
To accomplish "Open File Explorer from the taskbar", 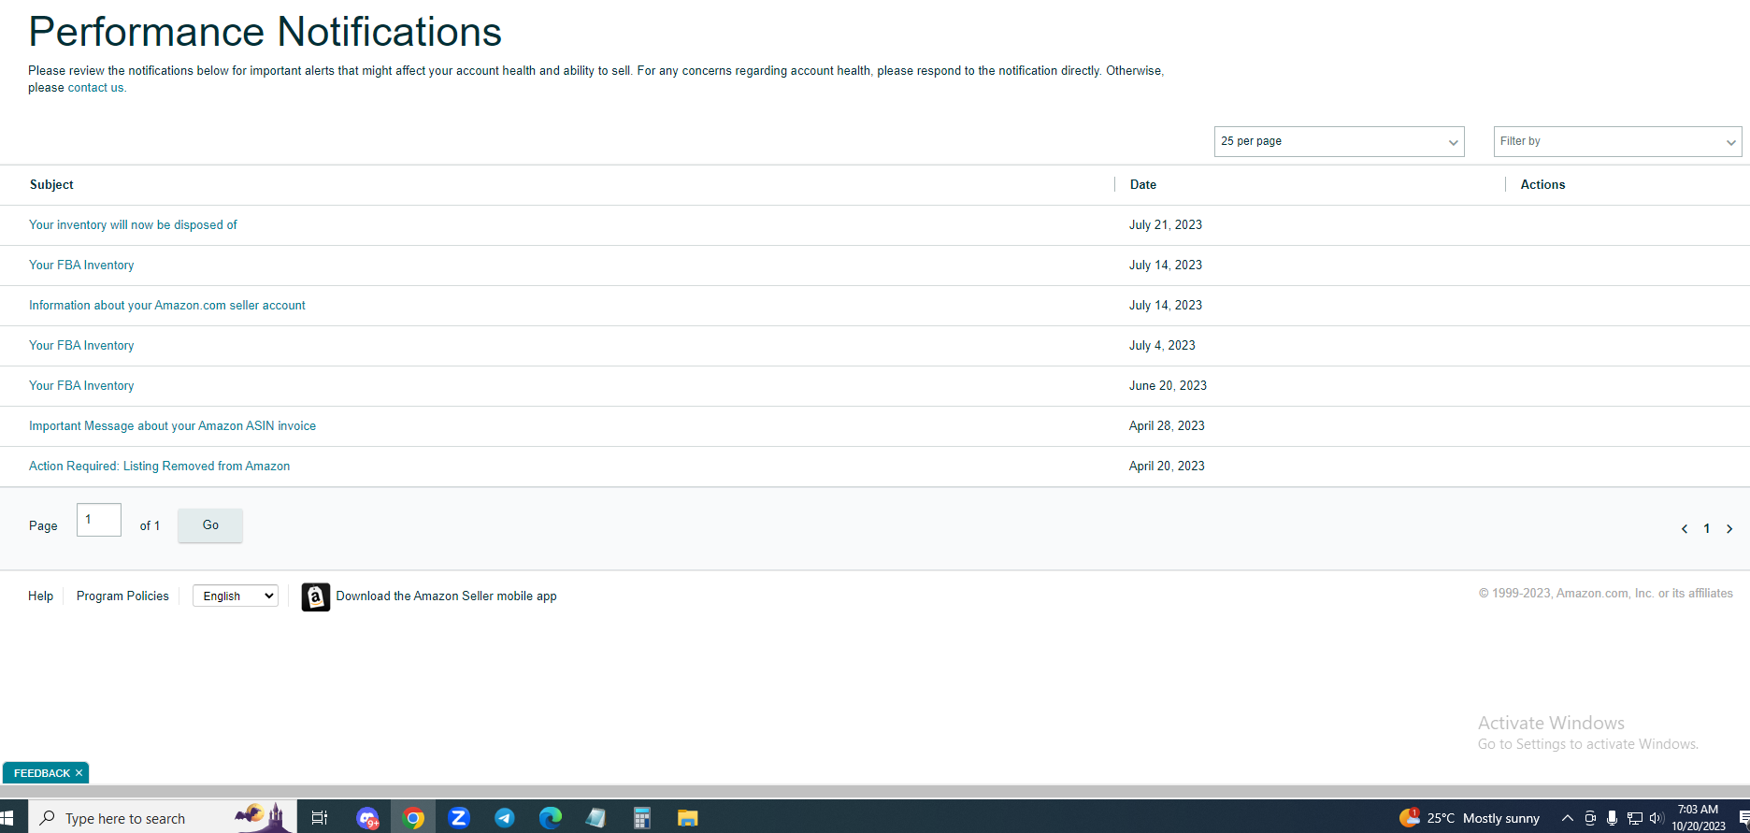I will [688, 818].
